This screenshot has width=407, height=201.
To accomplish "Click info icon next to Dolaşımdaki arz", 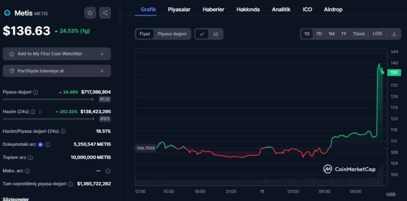I will pos(48,145).
